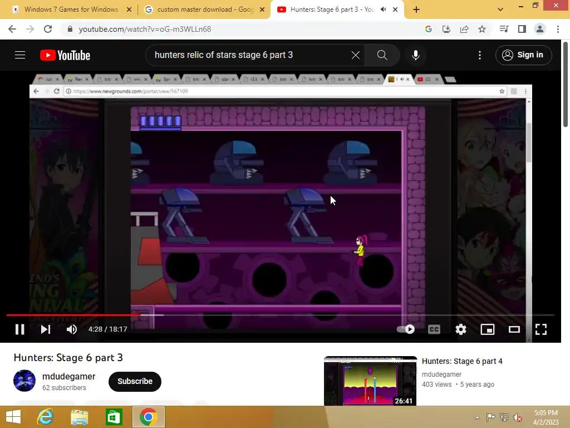This screenshot has height=428, width=570.
Task: Switch to custom master download Google tab
Action: 205,9
